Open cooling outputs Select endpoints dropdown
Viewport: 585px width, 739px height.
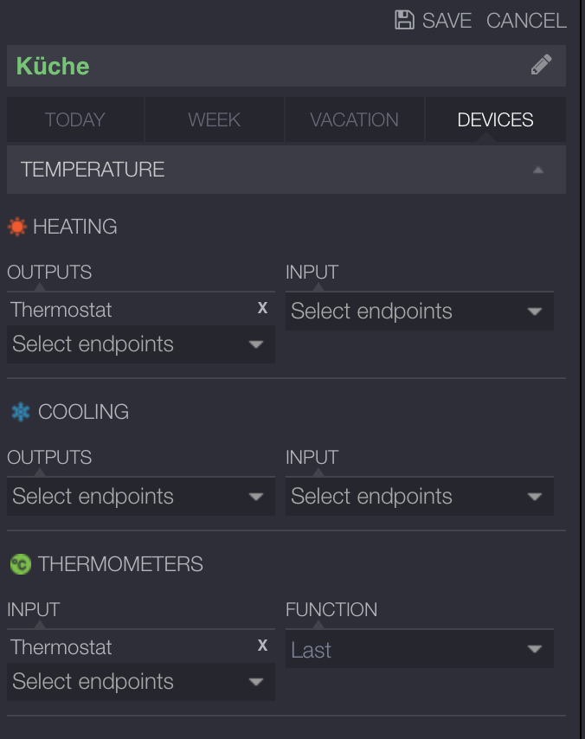click(140, 497)
